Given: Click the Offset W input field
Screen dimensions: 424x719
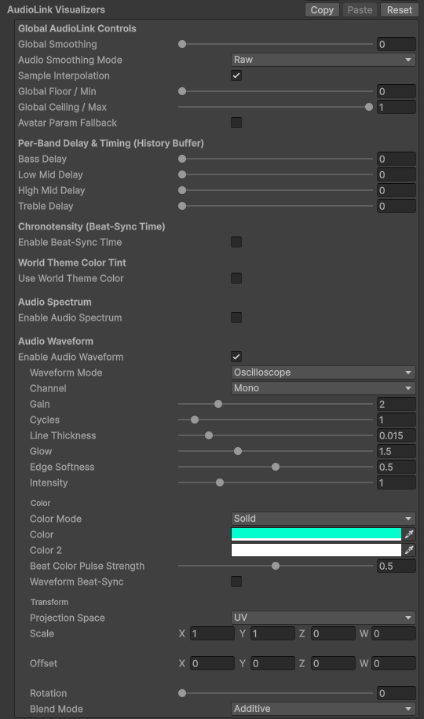Looking at the screenshot, I should (393, 663).
